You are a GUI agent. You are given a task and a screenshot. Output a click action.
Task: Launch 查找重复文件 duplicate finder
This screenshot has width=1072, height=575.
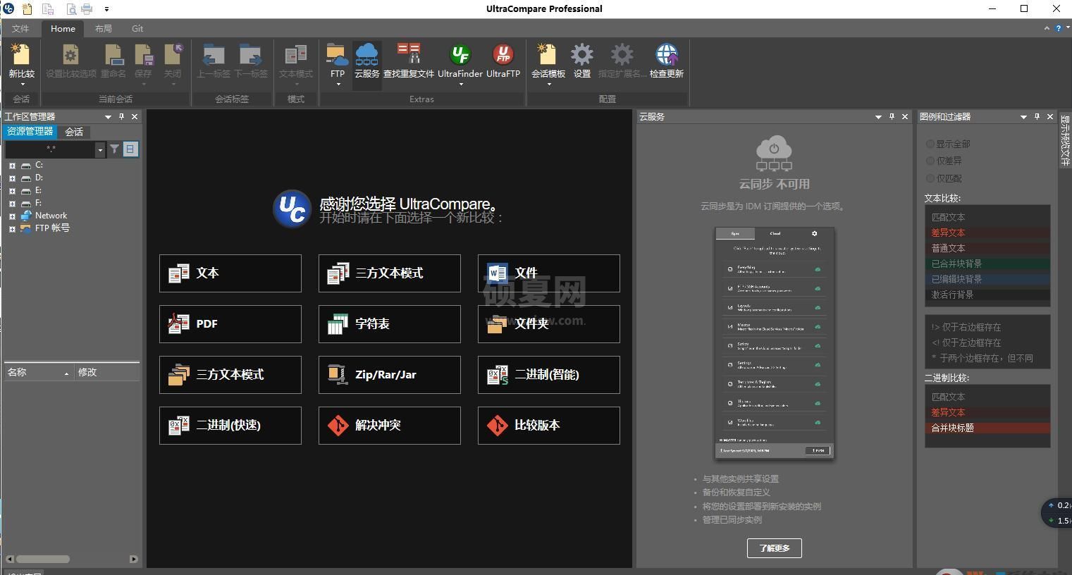click(409, 61)
